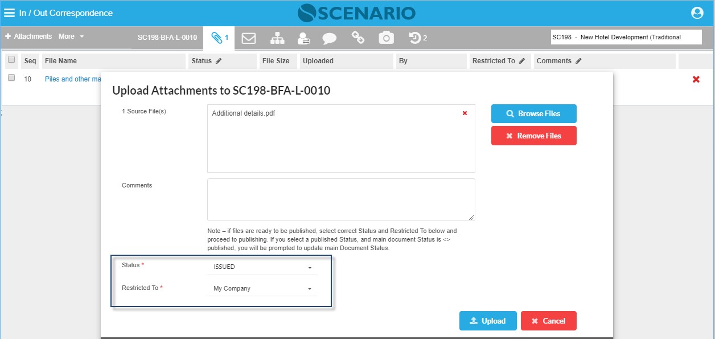The height and width of the screenshot is (339, 715).
Task: Remove Additional details.pdf from source files
Action: (465, 113)
